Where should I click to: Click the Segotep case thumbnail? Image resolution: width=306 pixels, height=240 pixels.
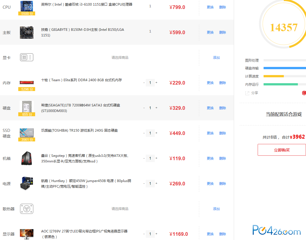[27, 158]
